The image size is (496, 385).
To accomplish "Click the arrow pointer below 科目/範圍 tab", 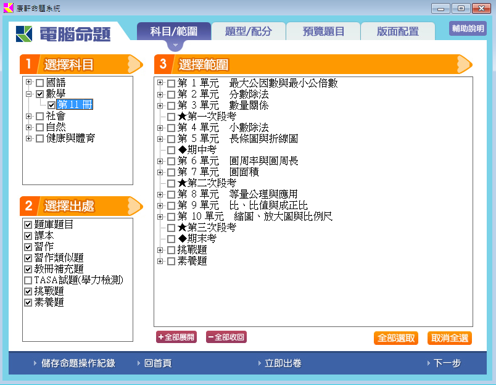I will 175,46.
